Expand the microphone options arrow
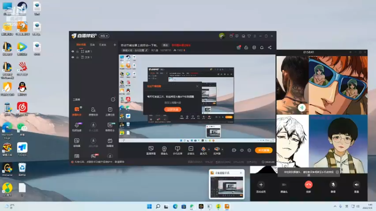This screenshot has height=211, width=376. point(209,150)
